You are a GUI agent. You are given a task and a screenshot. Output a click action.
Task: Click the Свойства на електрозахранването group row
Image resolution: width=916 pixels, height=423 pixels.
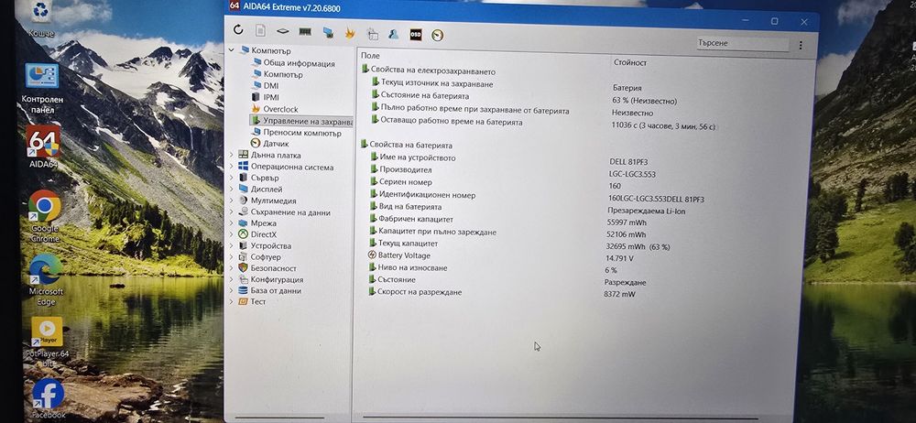pyautogui.click(x=433, y=71)
